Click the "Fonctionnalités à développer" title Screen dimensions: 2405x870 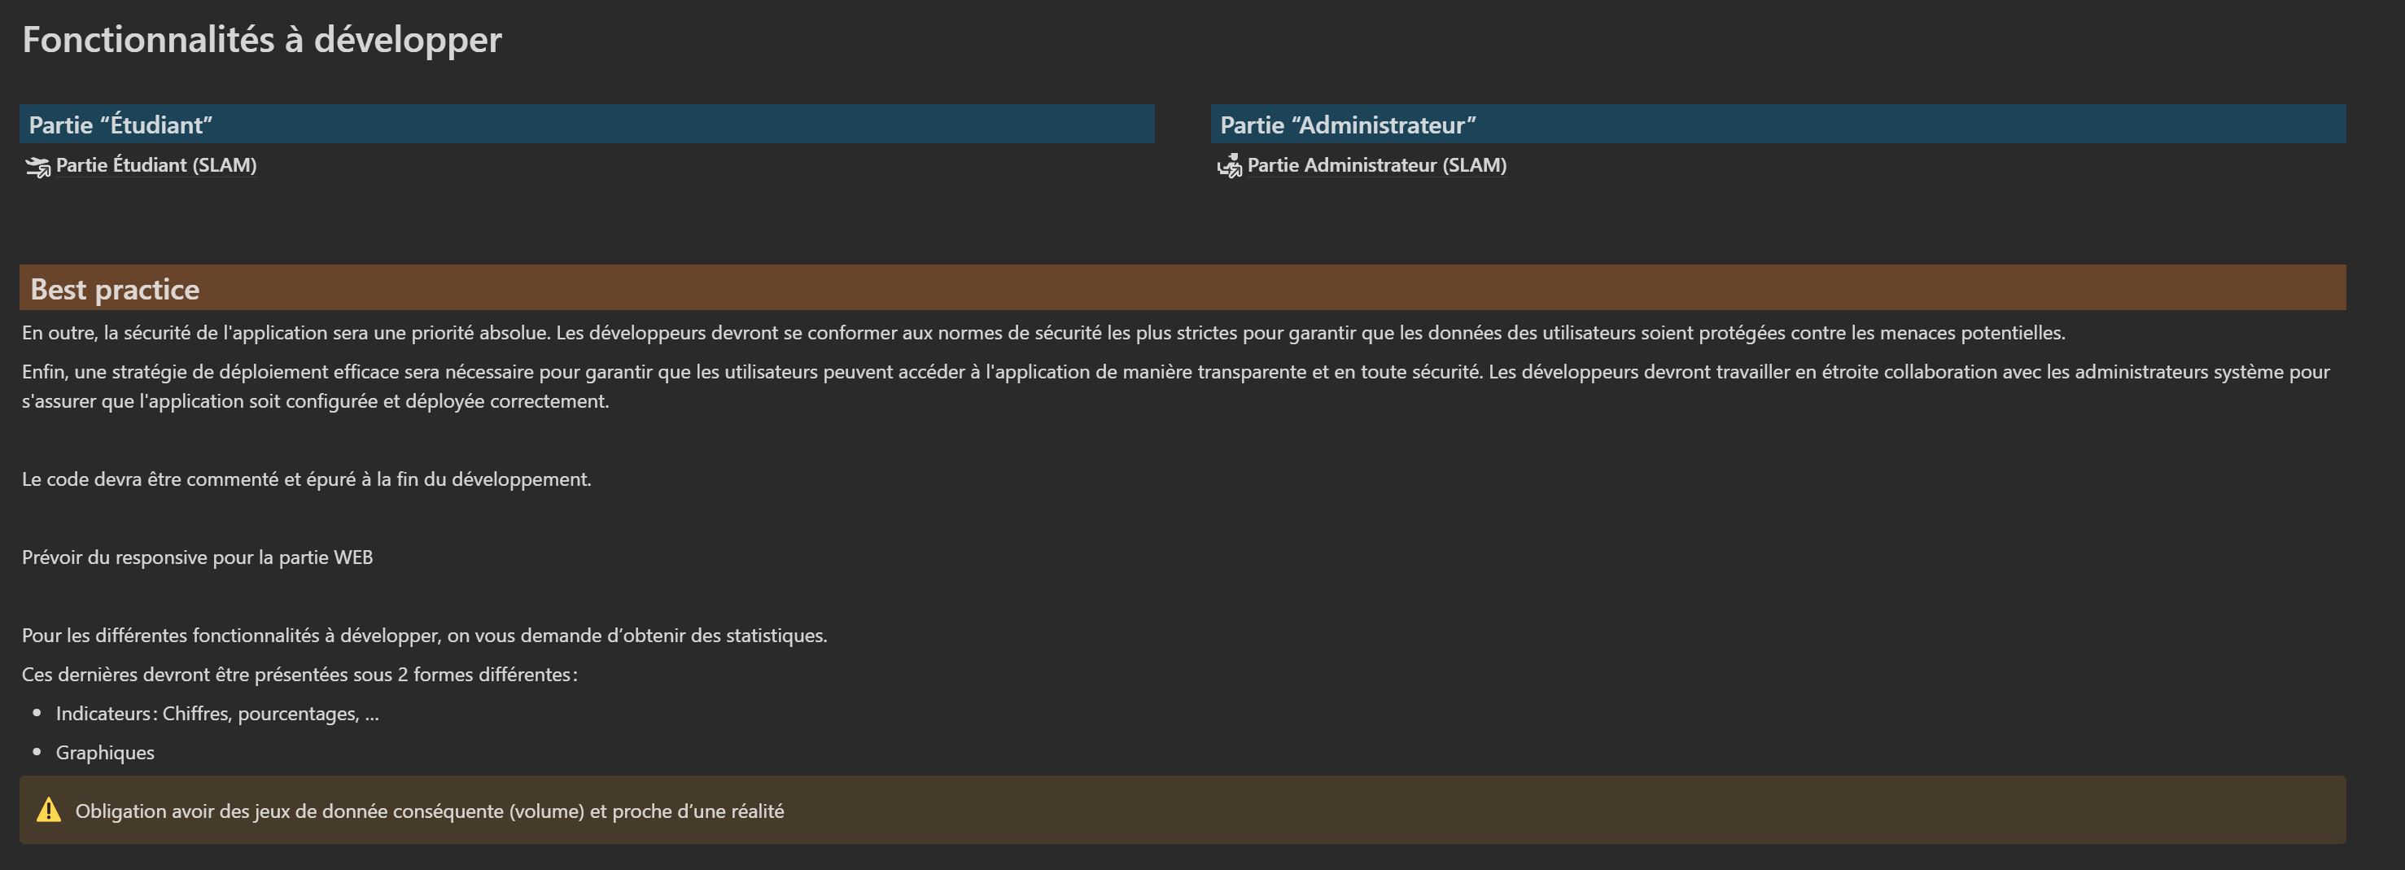pyautogui.click(x=261, y=39)
